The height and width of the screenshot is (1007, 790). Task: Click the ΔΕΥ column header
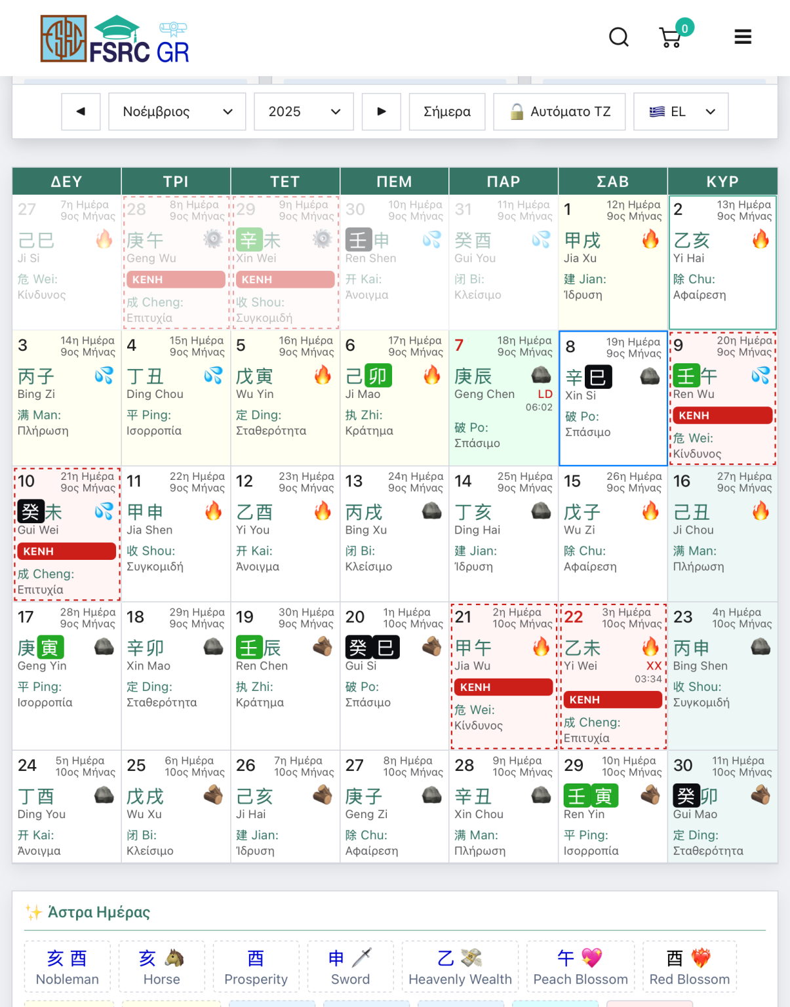pos(66,182)
